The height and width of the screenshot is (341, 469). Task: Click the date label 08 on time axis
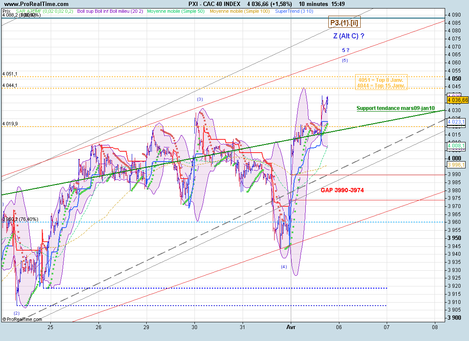coord(434,327)
